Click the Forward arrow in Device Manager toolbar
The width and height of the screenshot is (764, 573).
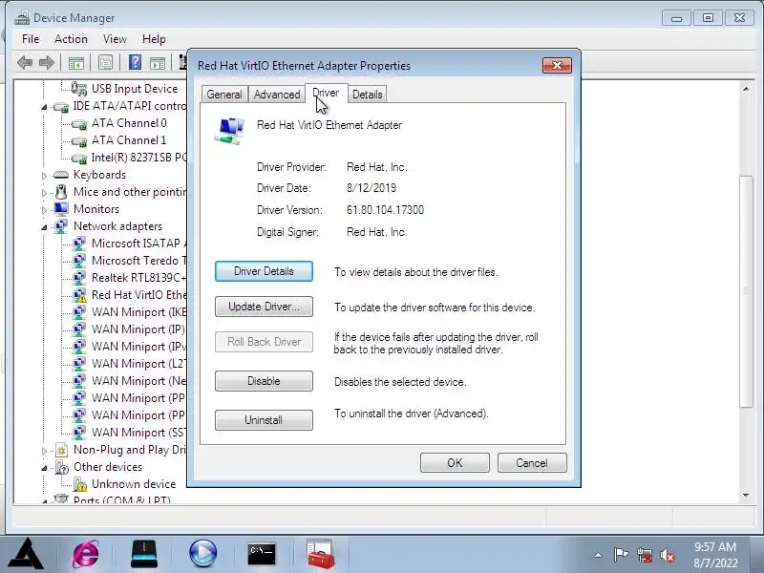47,62
